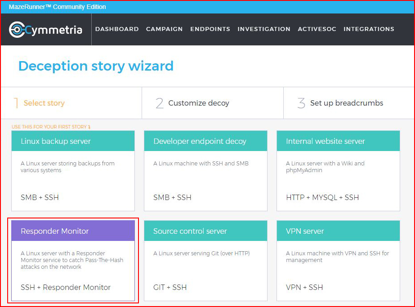Select the Responder Monitor story header
415x307 pixels.
tap(73, 231)
